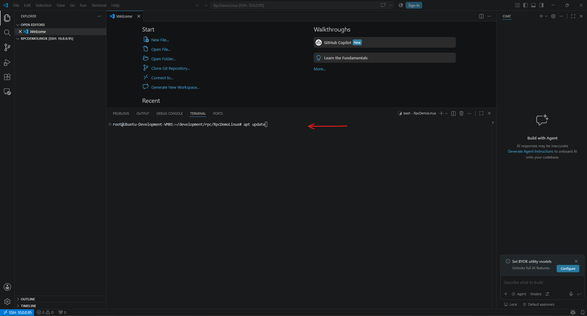Open Copilot status icon in status bar
The image size is (587, 316).
(573, 312)
